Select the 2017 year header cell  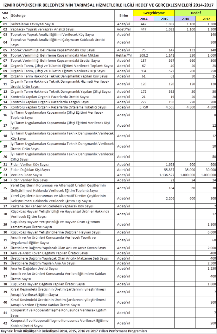[x=206, y=19]
